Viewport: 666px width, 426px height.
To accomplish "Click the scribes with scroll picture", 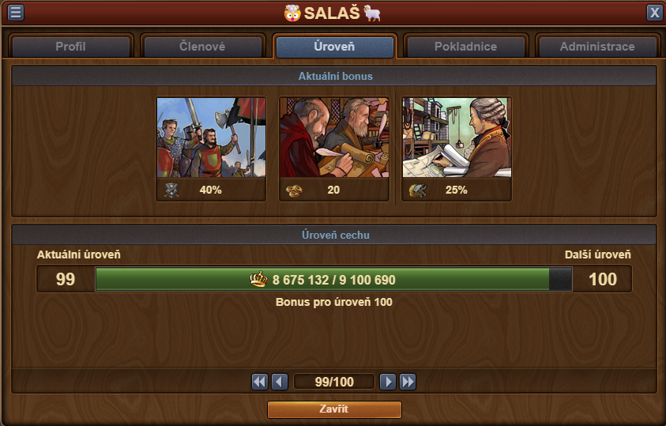I will [334, 138].
